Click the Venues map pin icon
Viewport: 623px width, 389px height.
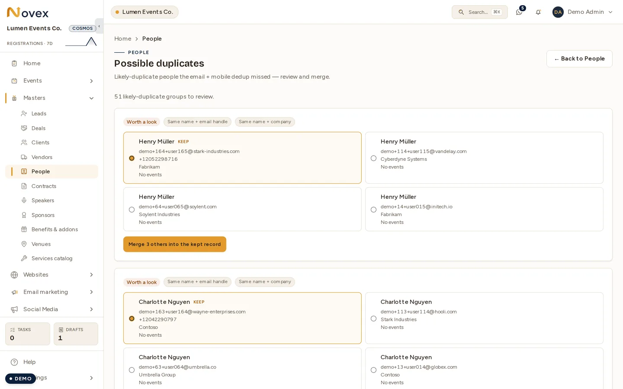[x=24, y=244]
